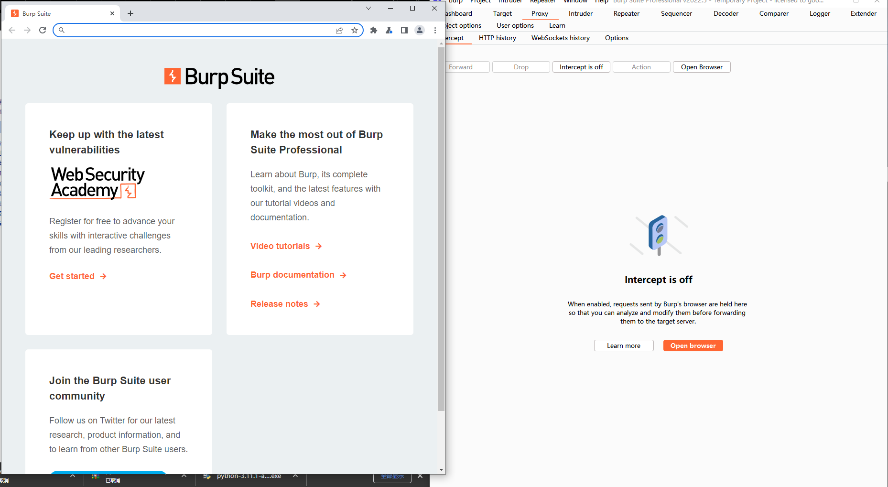
Task: Open the Chrome three-dot menu
Action: tap(435, 30)
